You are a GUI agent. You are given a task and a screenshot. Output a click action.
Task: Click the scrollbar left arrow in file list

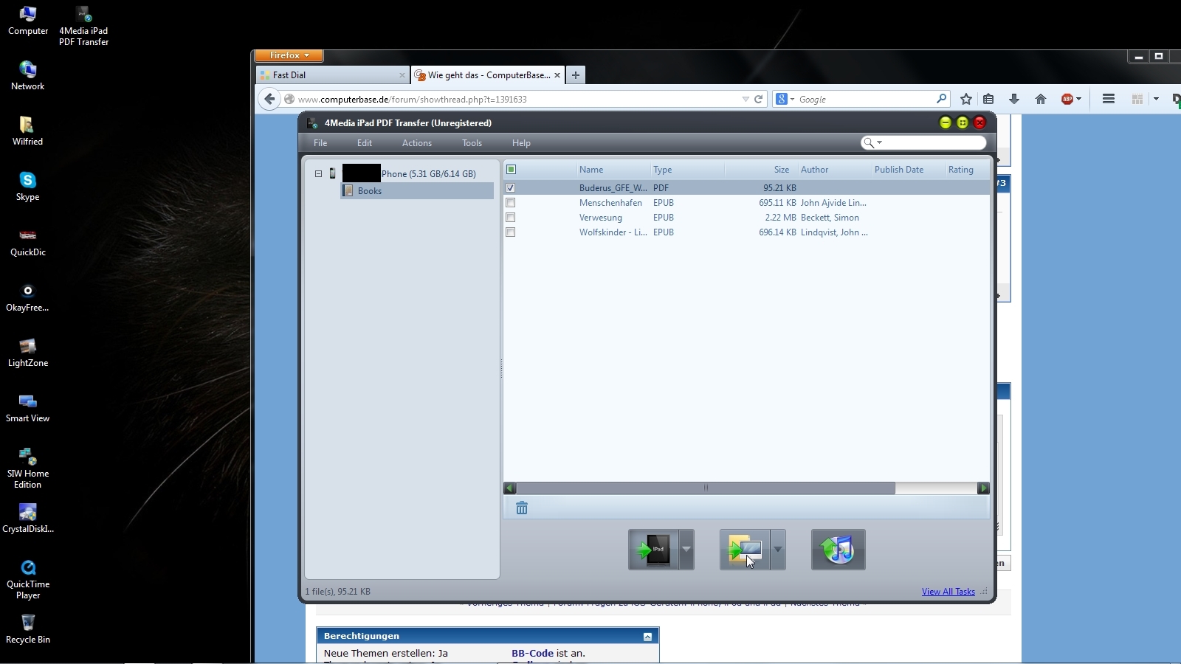click(x=509, y=488)
